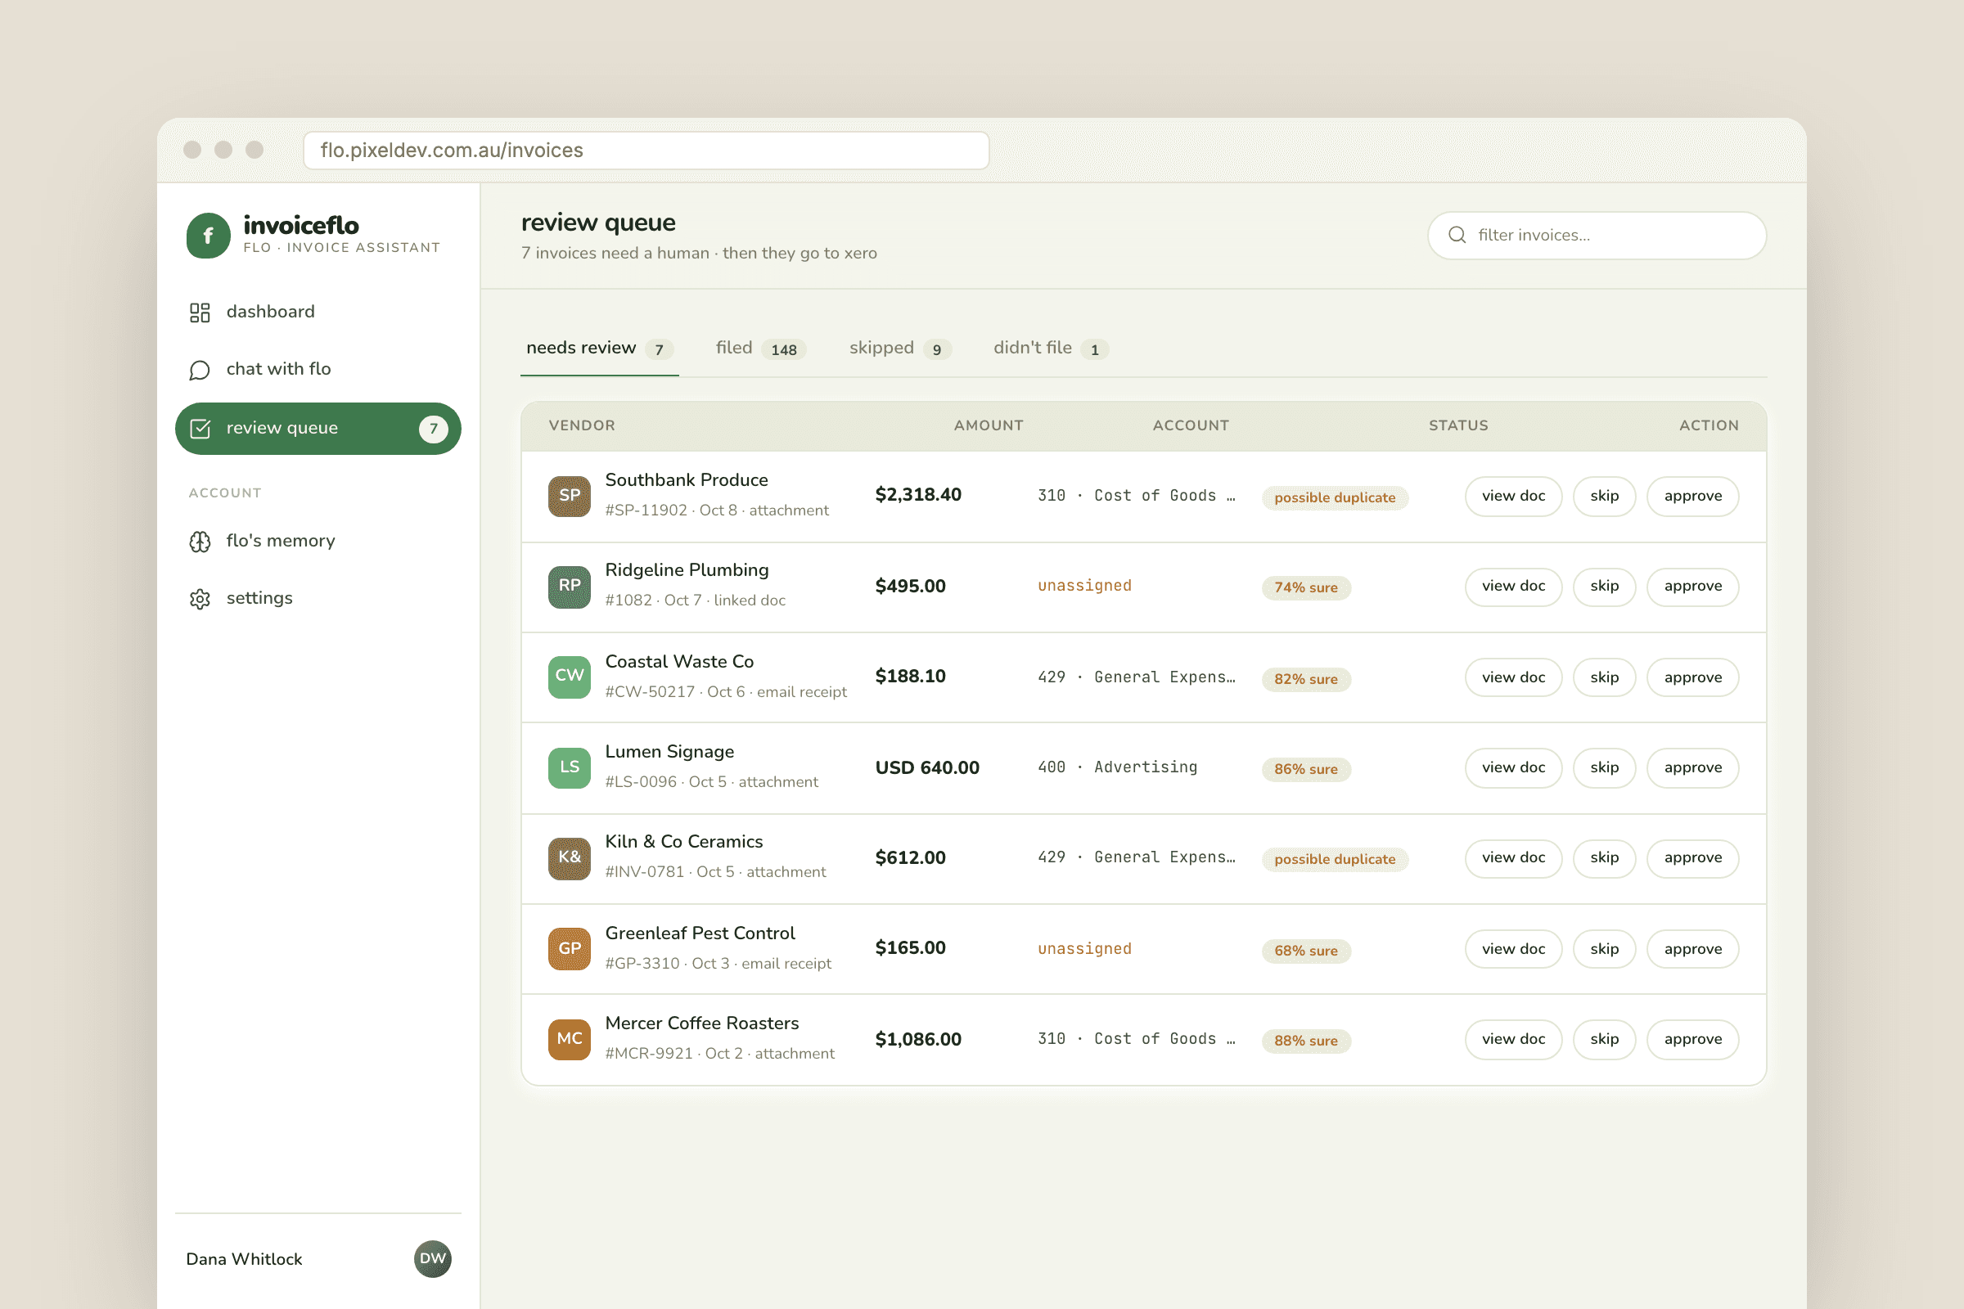Click unassigned account for Ridgeline Plumbing
The height and width of the screenshot is (1309, 1964).
(1085, 586)
